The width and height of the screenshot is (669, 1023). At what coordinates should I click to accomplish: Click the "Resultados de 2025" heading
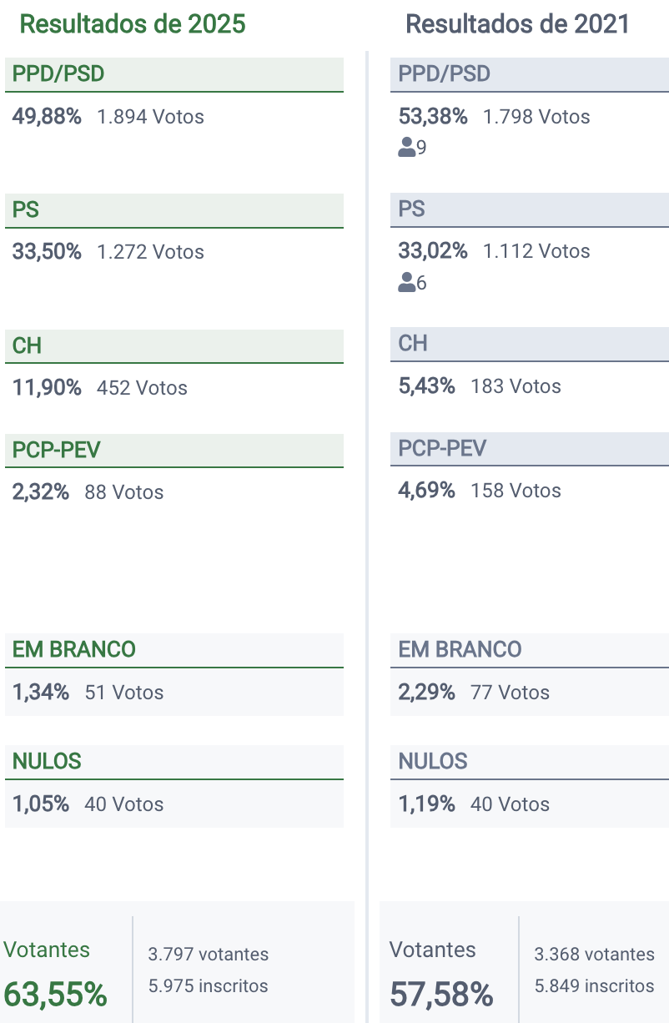[x=133, y=23]
